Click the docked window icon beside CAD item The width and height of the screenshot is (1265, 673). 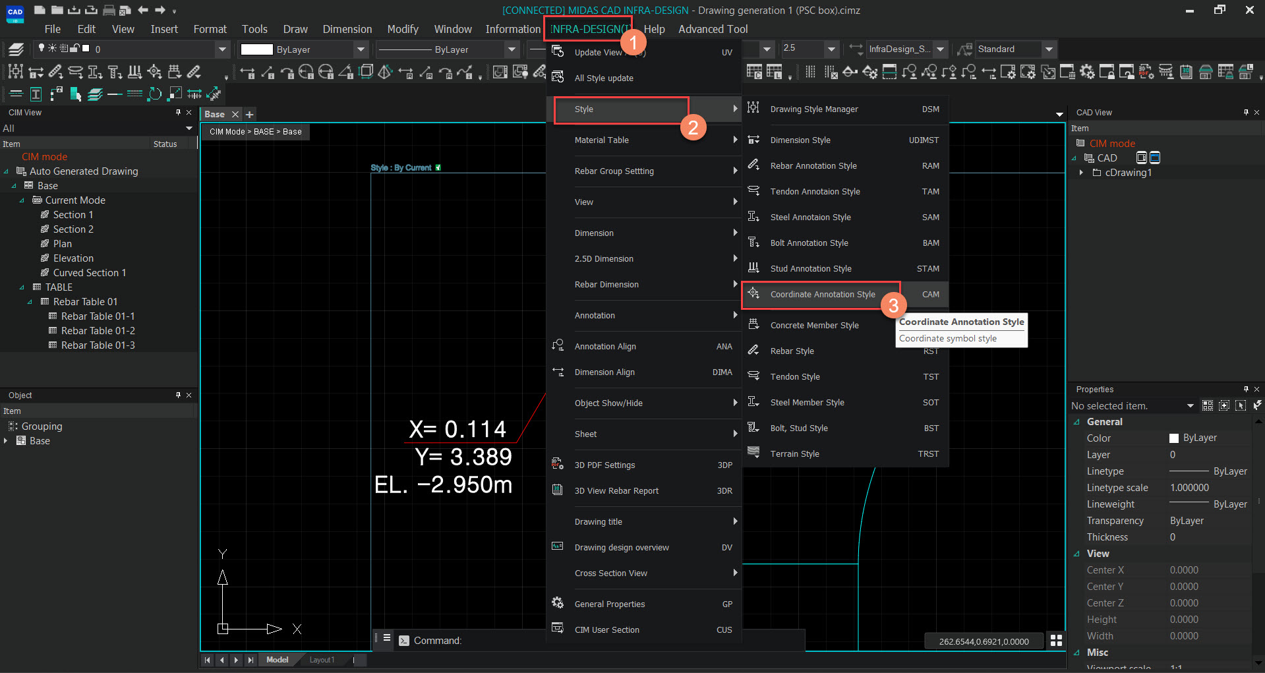[1142, 158]
